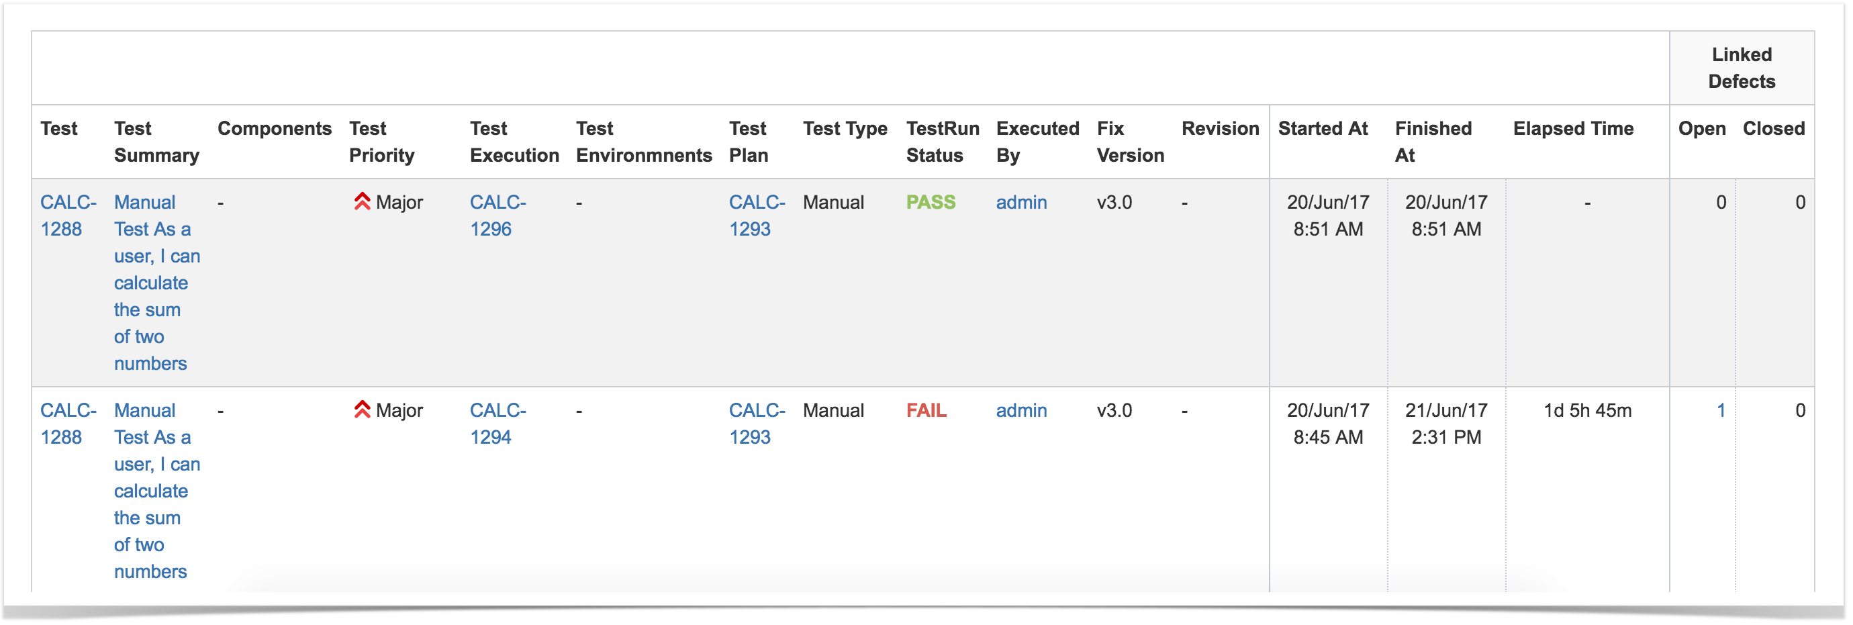Click the PASS status label
The image size is (1853, 625).
pos(930,203)
